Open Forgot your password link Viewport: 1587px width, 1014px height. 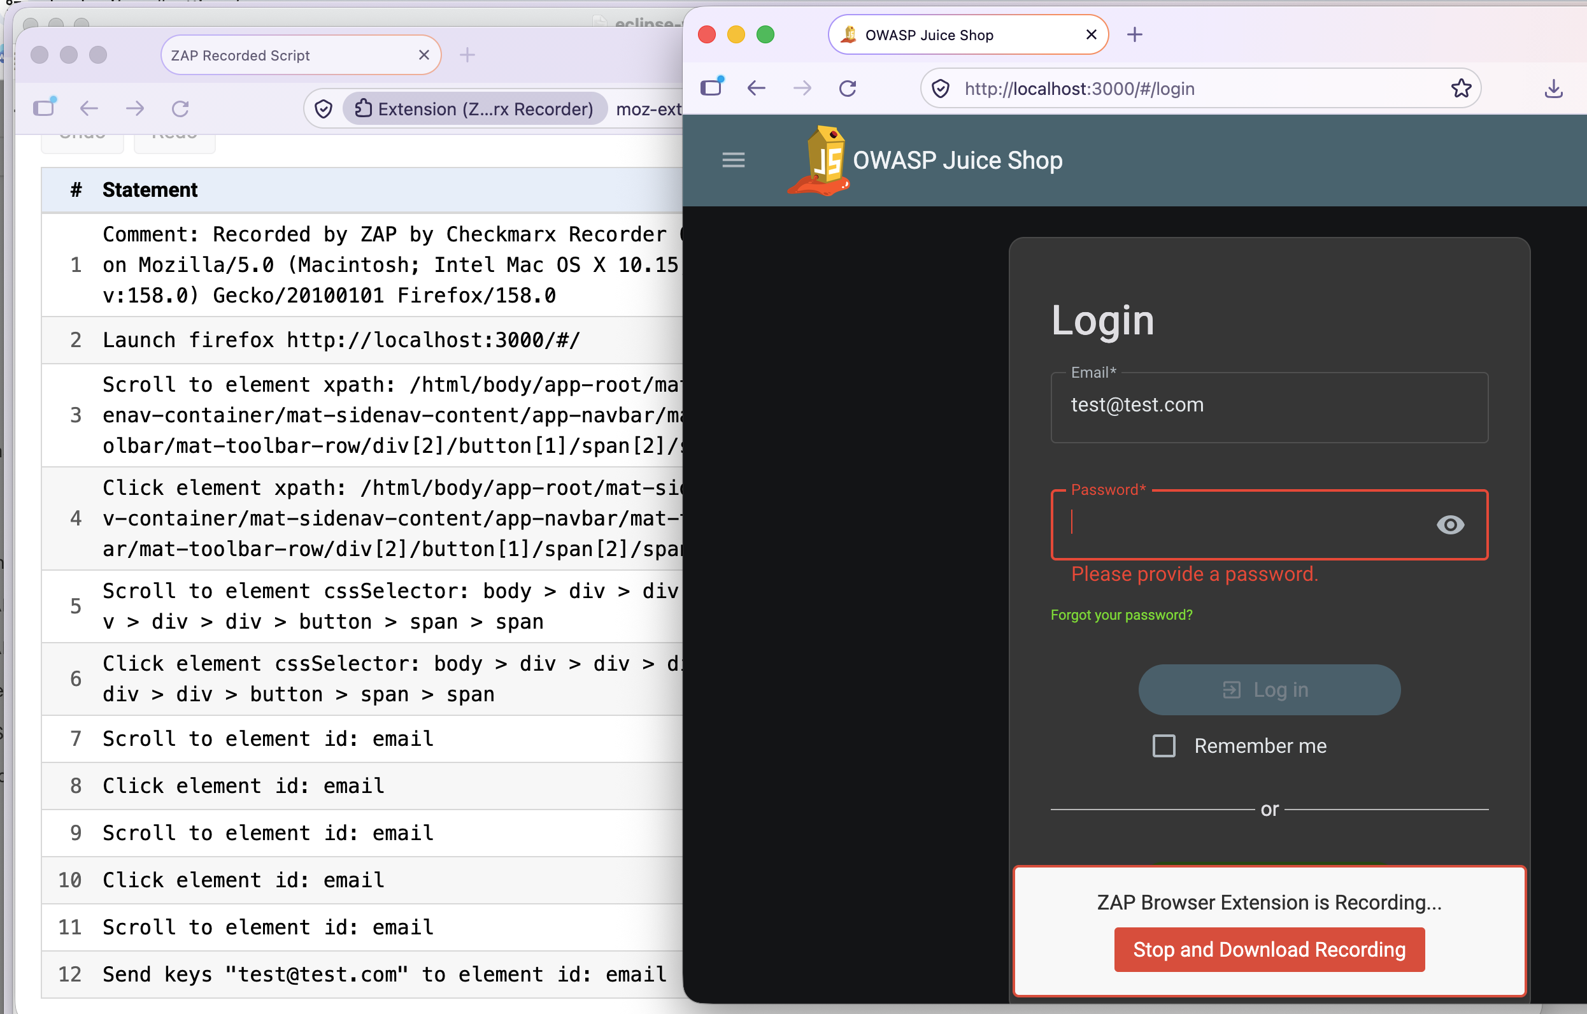1121,615
